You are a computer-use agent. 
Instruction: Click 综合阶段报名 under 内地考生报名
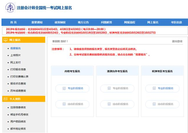[x=72, y=104]
